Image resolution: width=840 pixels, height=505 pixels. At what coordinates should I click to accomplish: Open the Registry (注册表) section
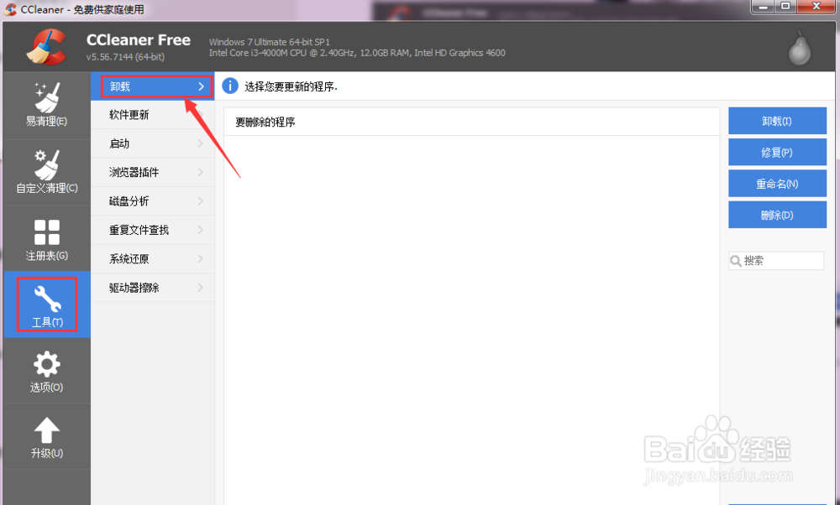tap(46, 239)
